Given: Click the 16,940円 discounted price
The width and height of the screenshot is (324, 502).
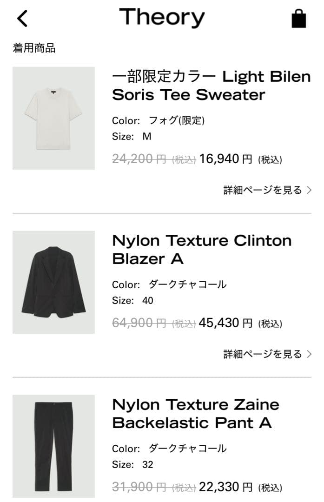Looking at the screenshot, I should (225, 160).
